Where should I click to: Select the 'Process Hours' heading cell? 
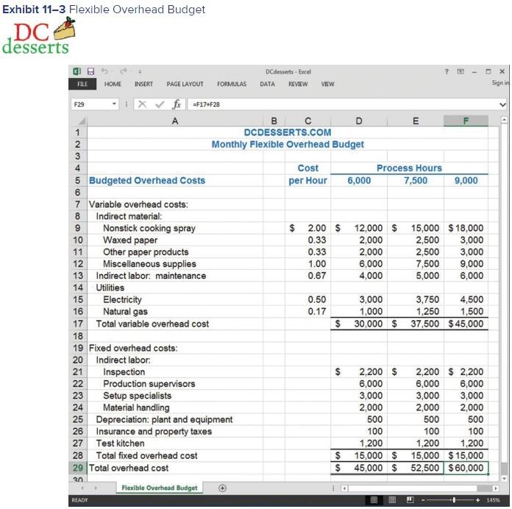(x=409, y=168)
